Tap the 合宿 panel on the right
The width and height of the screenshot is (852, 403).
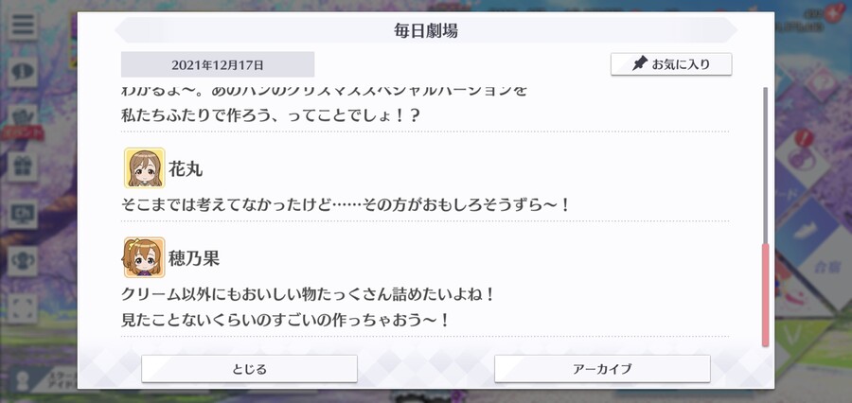coord(825,266)
